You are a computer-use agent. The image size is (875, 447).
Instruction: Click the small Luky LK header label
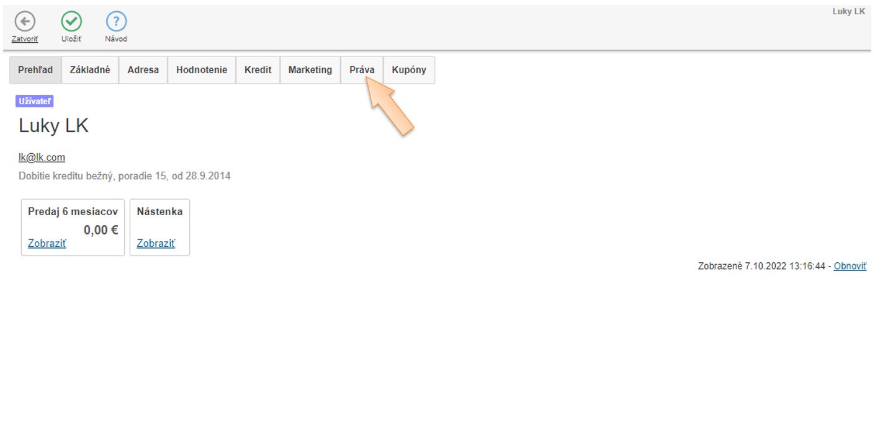(848, 12)
